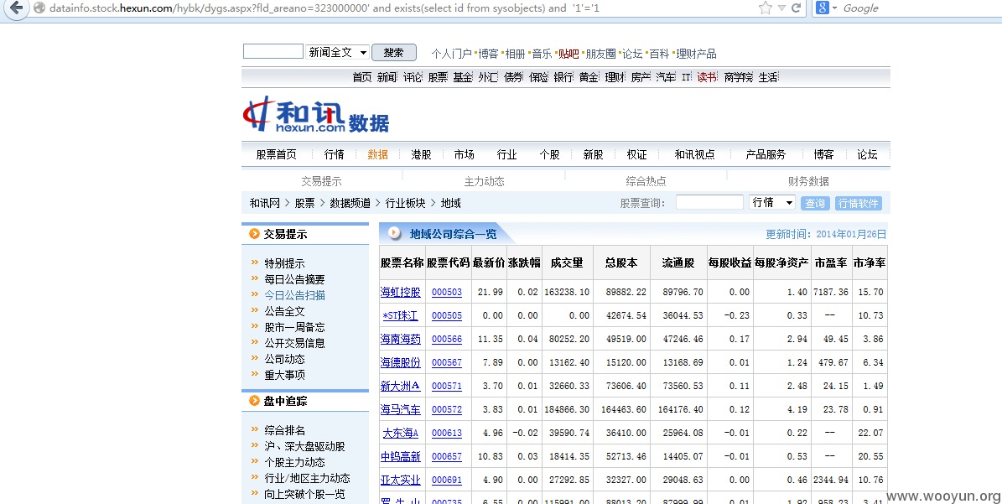Open 向上突破个股一览 in the sidebar
The image size is (1002, 504).
tap(305, 495)
